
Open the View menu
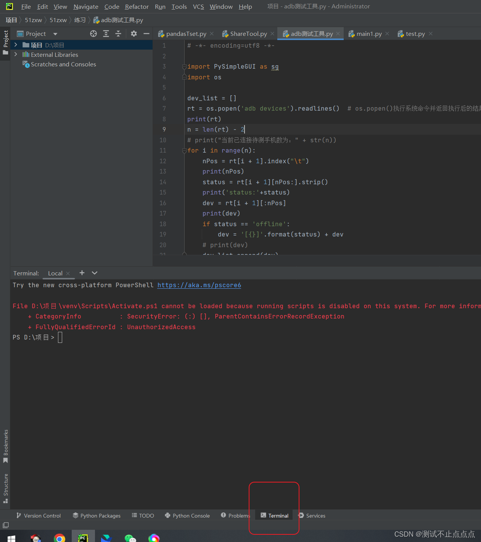pos(60,6)
